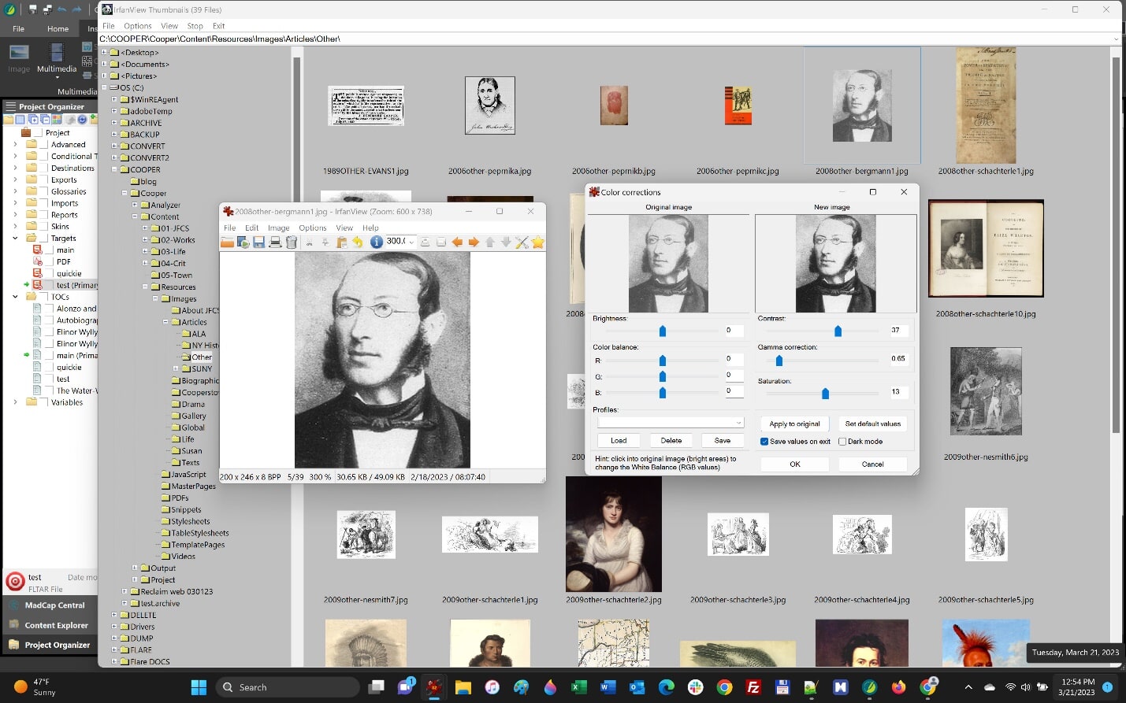1126x703 pixels.
Task: Click the Open folder icon in IrfanView toolbar
Action: click(227, 242)
